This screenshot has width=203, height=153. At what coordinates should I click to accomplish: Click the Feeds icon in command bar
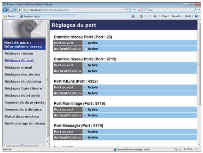click(141, 16)
